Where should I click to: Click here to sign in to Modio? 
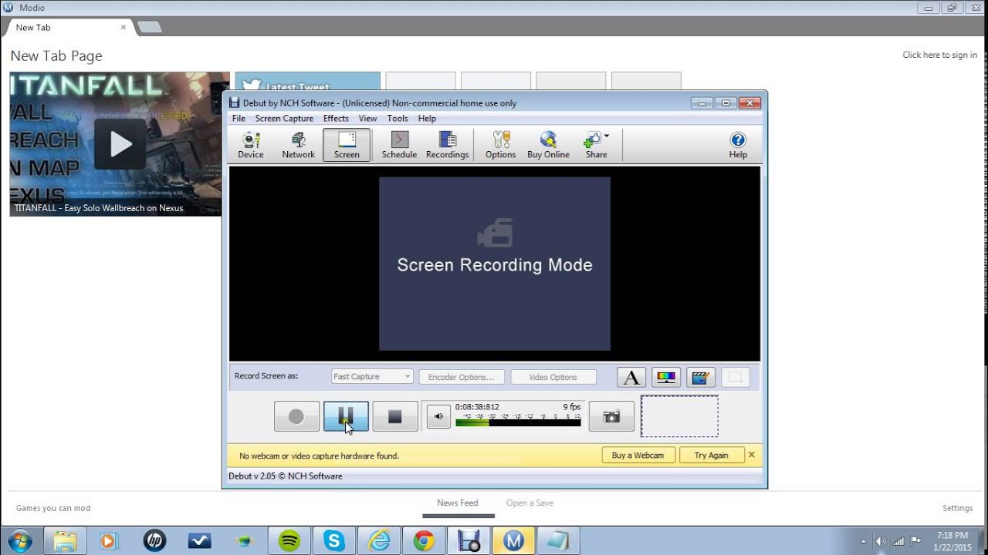click(939, 55)
